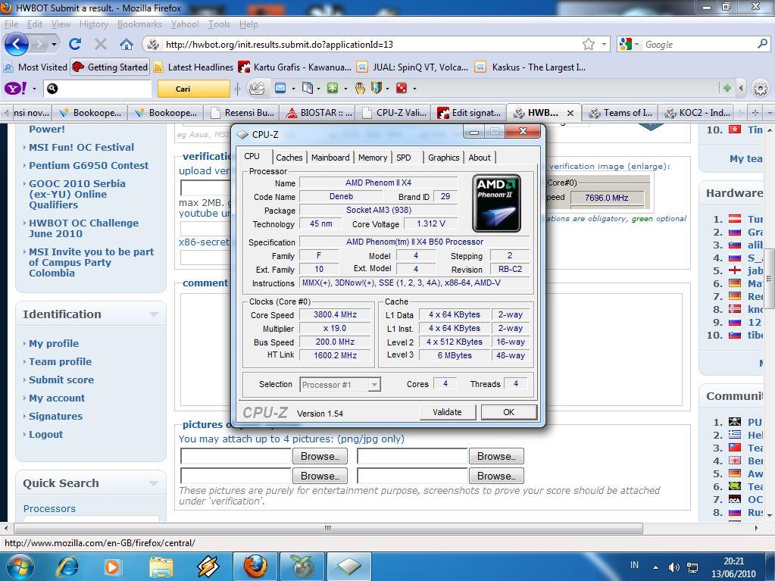Switch to the BIOSTAR browser tab
This screenshot has width=775, height=581.
coord(320,113)
